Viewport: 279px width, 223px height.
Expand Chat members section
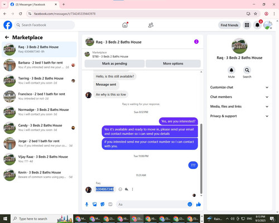pyautogui.click(x=239, y=97)
